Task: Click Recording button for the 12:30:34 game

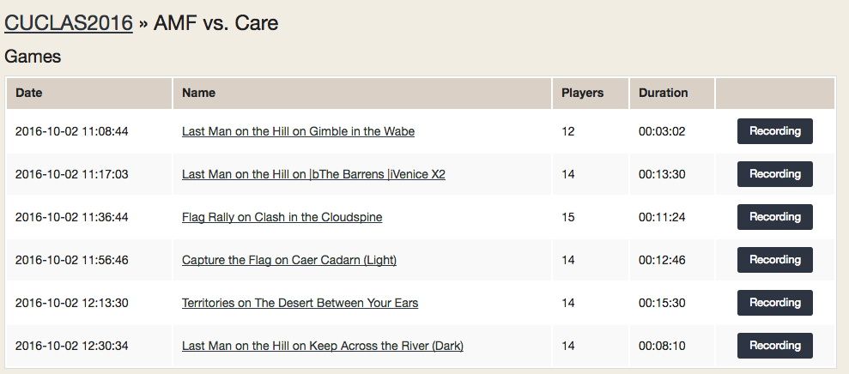Action: tap(774, 346)
